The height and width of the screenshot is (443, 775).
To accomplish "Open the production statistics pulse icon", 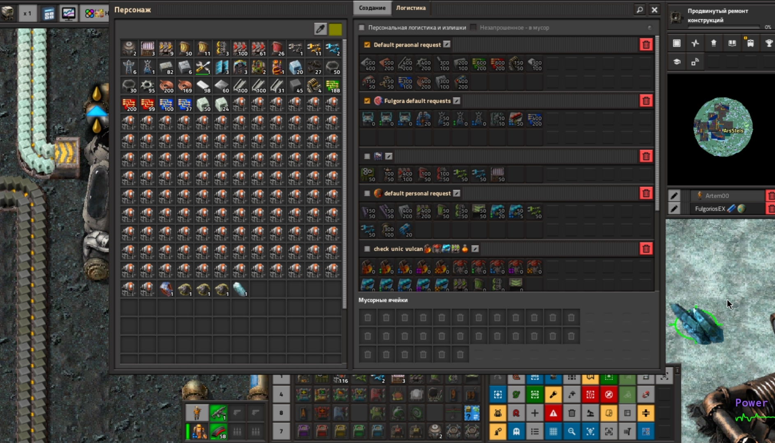I will pyautogui.click(x=695, y=43).
